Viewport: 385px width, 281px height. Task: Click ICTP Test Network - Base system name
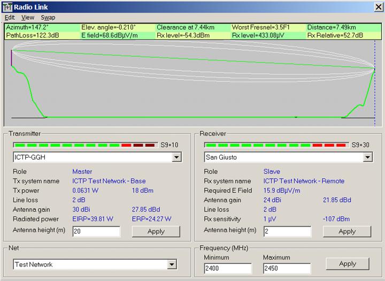pos(109,181)
